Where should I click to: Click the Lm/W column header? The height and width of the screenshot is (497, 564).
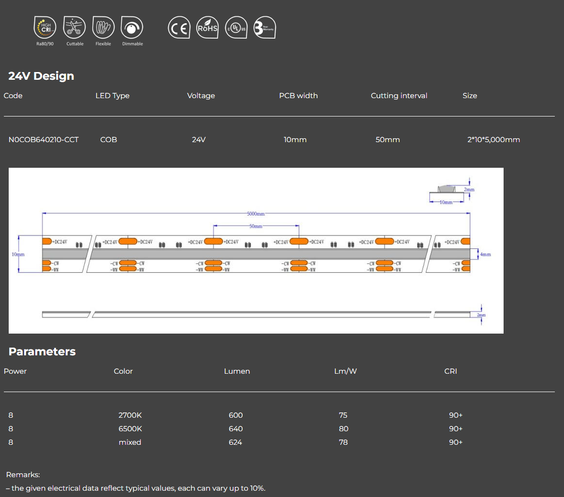pyautogui.click(x=345, y=371)
